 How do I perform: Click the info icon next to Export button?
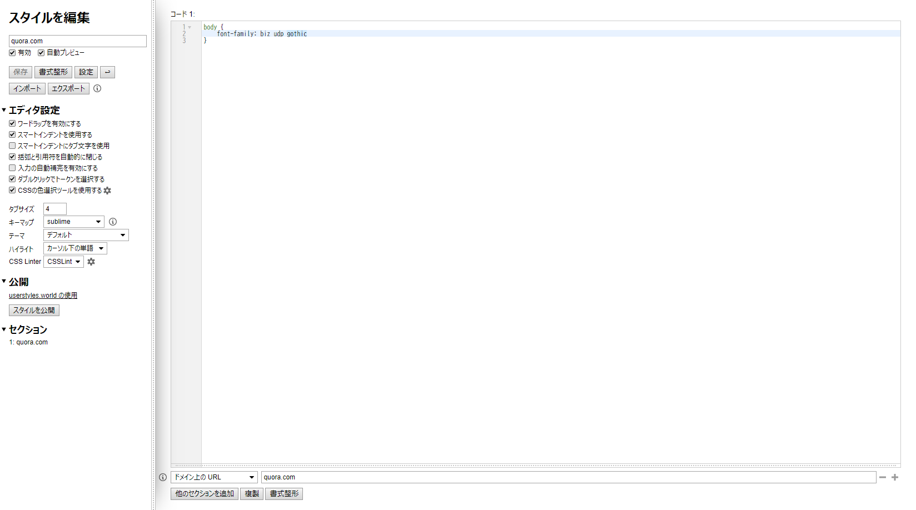point(97,88)
